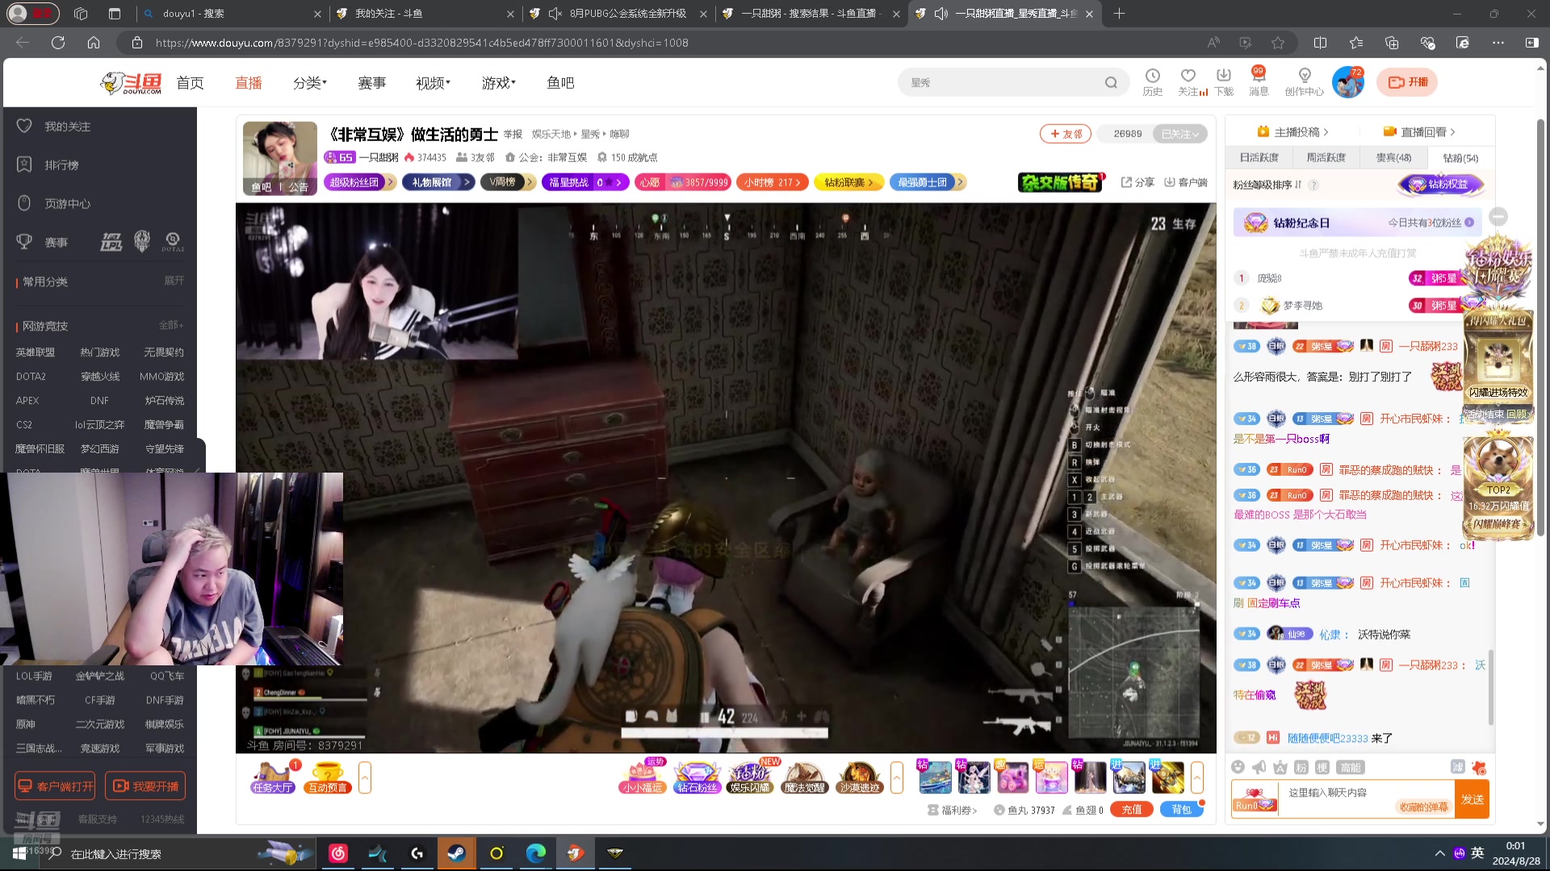Click the orange 发送 send button
The image size is (1550, 871).
(1472, 799)
